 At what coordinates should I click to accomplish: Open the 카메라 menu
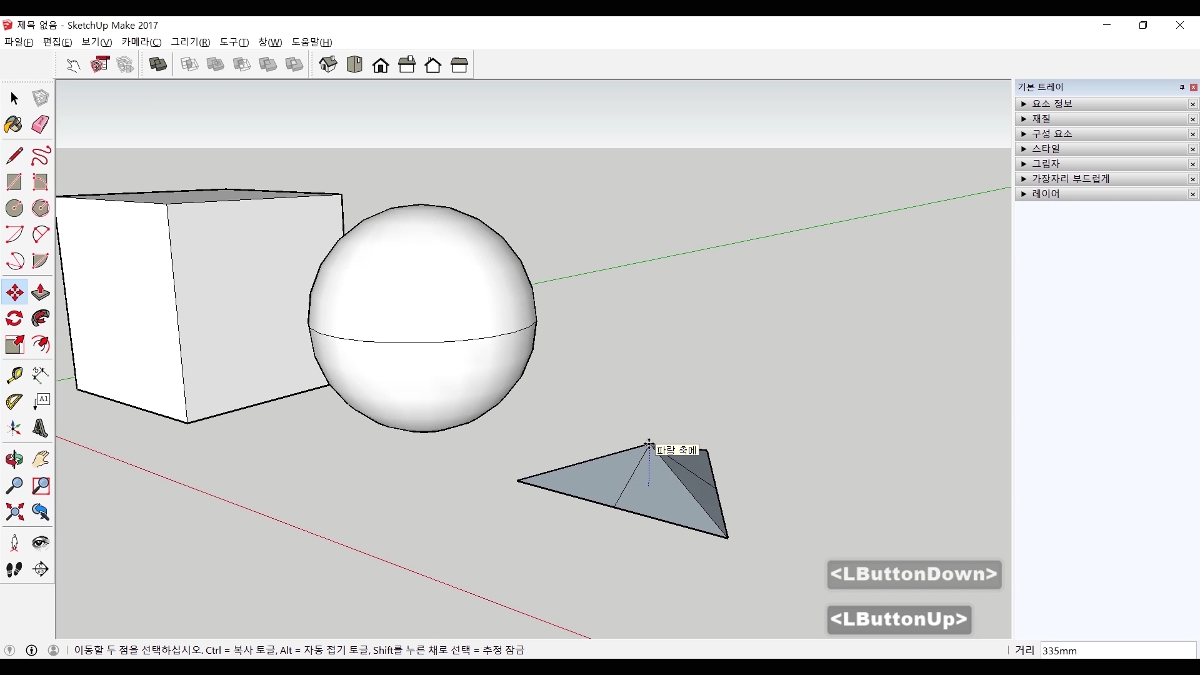coord(141,42)
